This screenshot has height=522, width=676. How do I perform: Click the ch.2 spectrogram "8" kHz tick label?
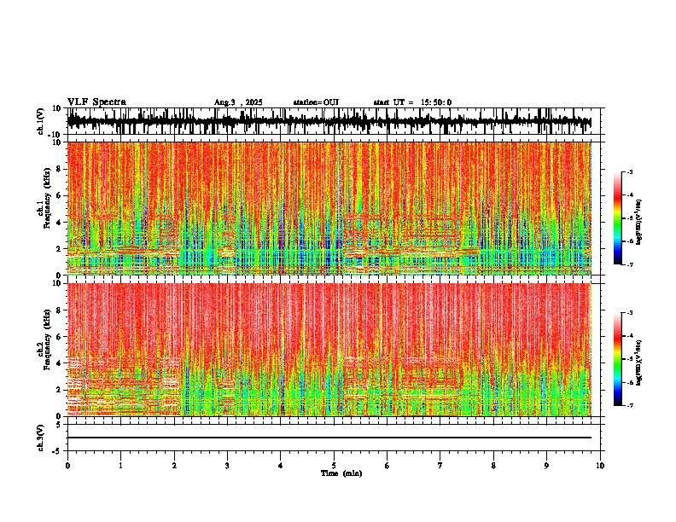pos(60,310)
